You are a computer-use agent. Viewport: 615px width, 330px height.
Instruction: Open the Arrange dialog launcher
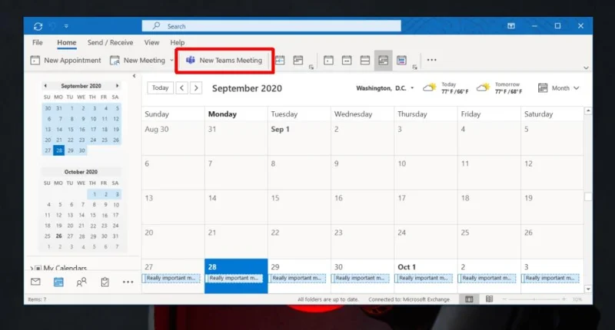pyautogui.click(x=414, y=68)
